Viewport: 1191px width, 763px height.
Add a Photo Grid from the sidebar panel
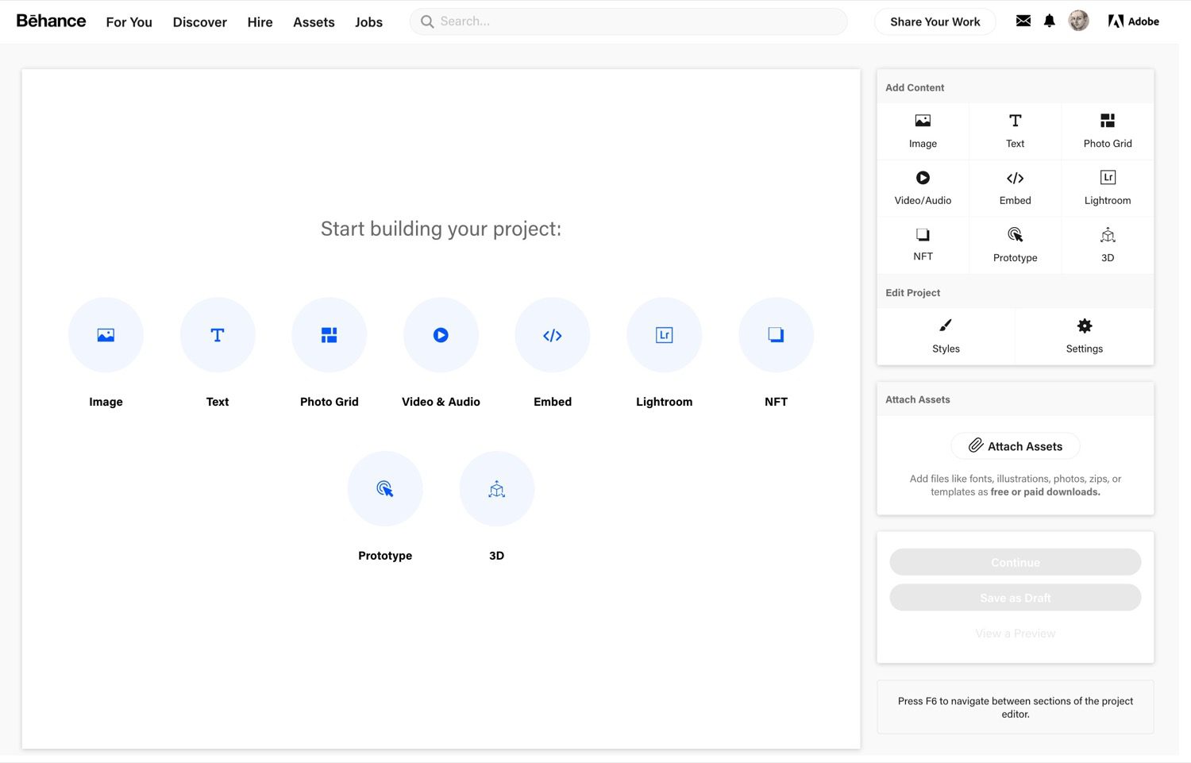(x=1107, y=121)
